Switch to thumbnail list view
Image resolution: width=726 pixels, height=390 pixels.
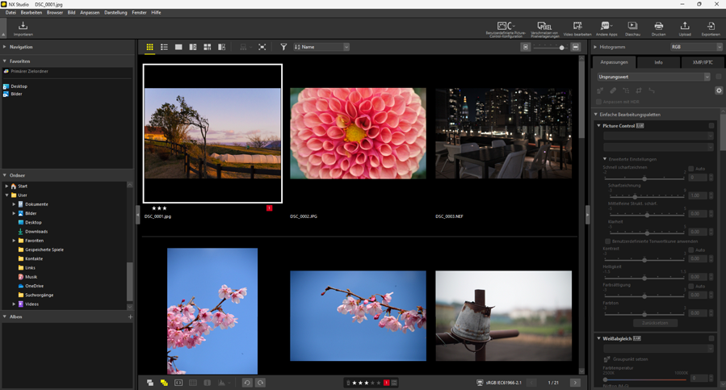click(x=164, y=48)
